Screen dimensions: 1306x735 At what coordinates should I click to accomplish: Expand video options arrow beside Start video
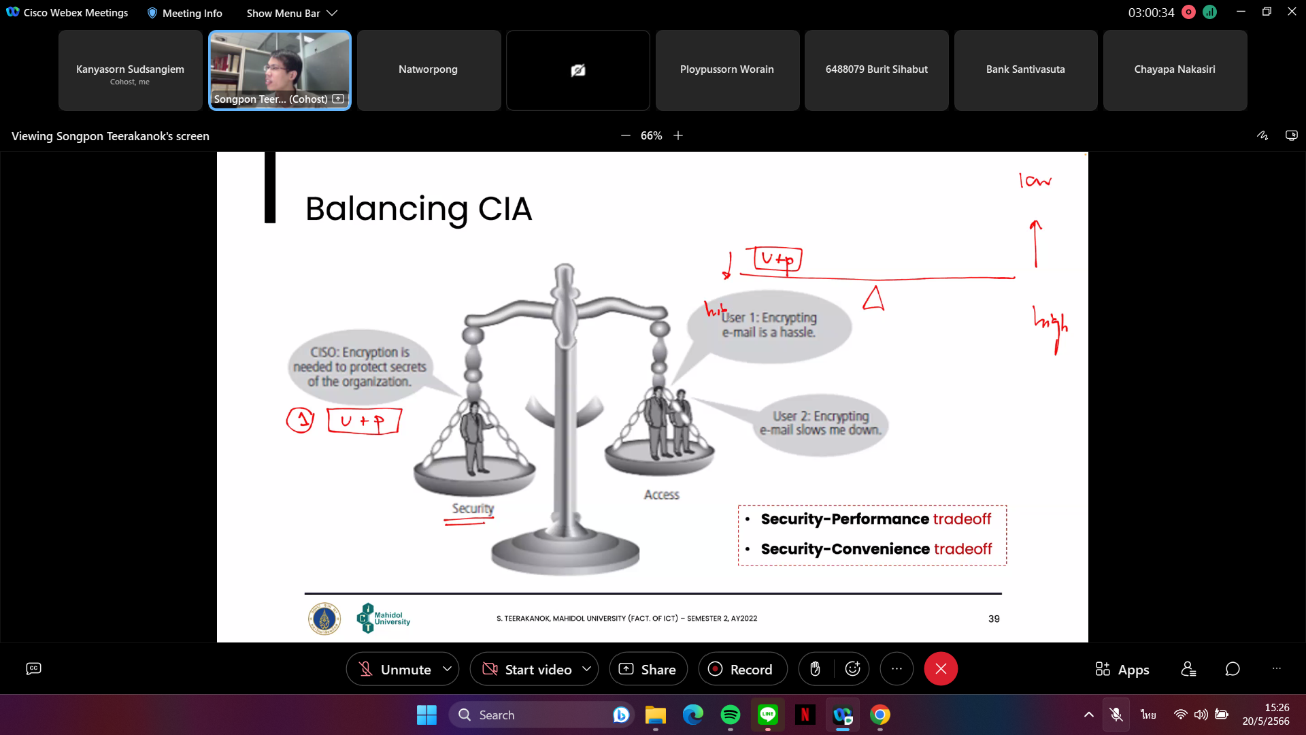586,669
